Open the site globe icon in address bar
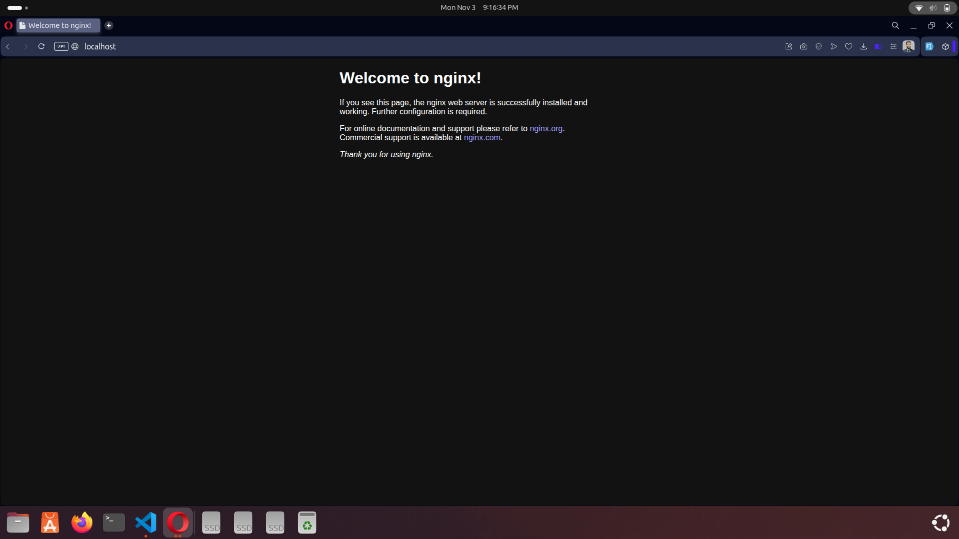Image resolution: width=959 pixels, height=539 pixels. tap(75, 46)
